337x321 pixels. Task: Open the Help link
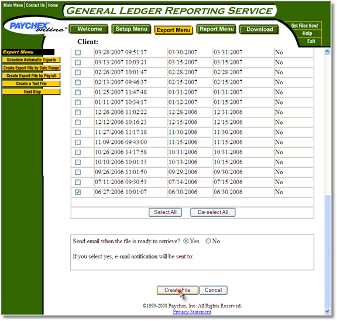[307, 33]
